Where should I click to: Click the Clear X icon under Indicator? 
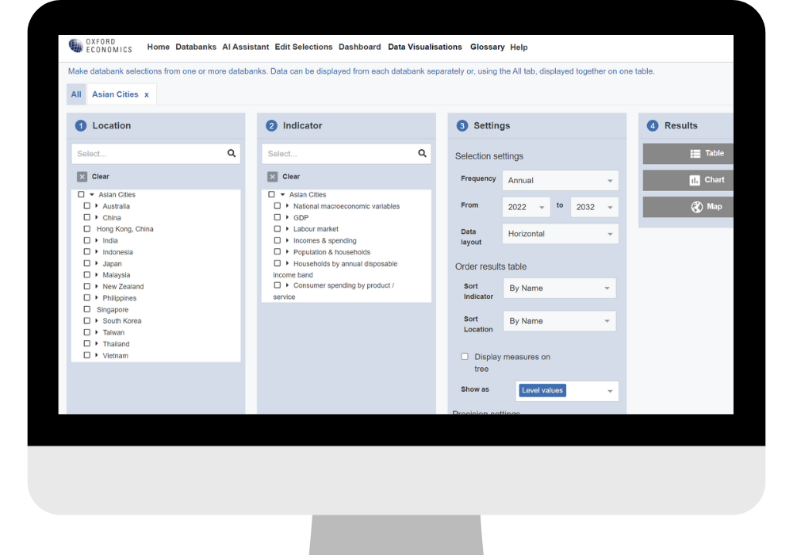272,177
